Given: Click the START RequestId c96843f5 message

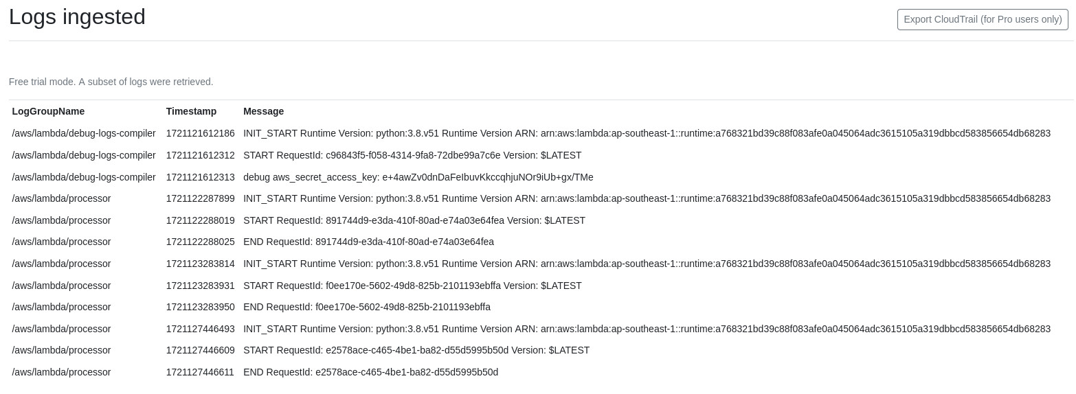Looking at the screenshot, I should 412,155.
